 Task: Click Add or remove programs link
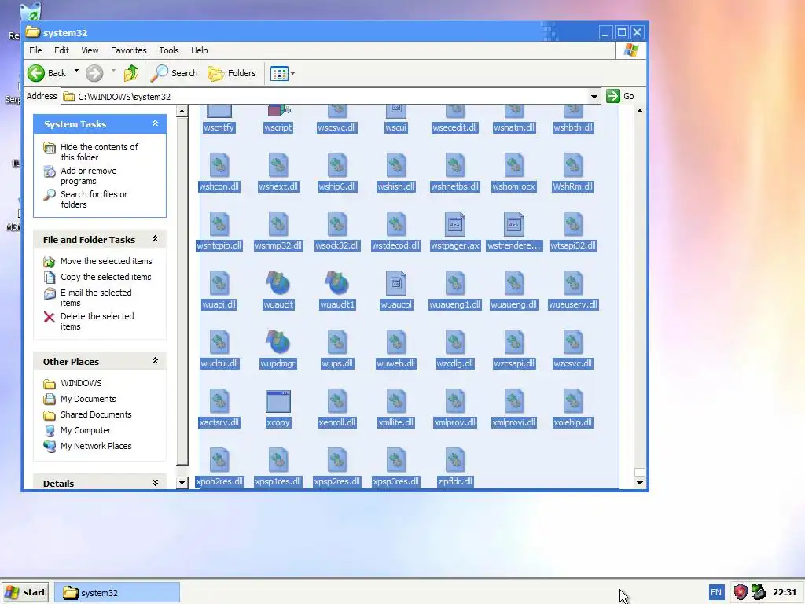click(x=88, y=175)
